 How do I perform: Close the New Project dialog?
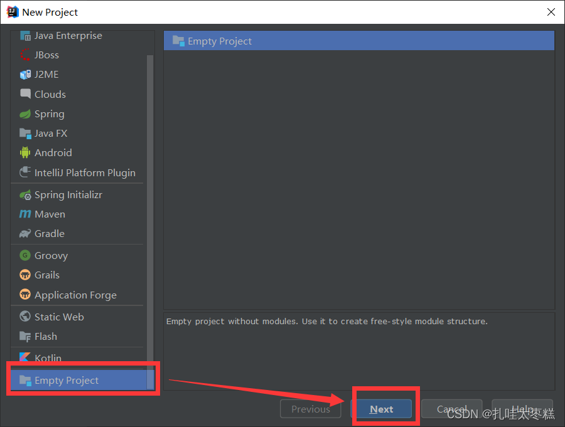551,12
